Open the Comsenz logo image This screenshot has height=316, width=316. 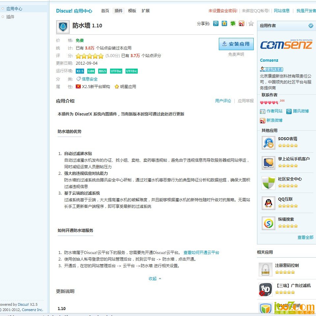[x=286, y=45]
